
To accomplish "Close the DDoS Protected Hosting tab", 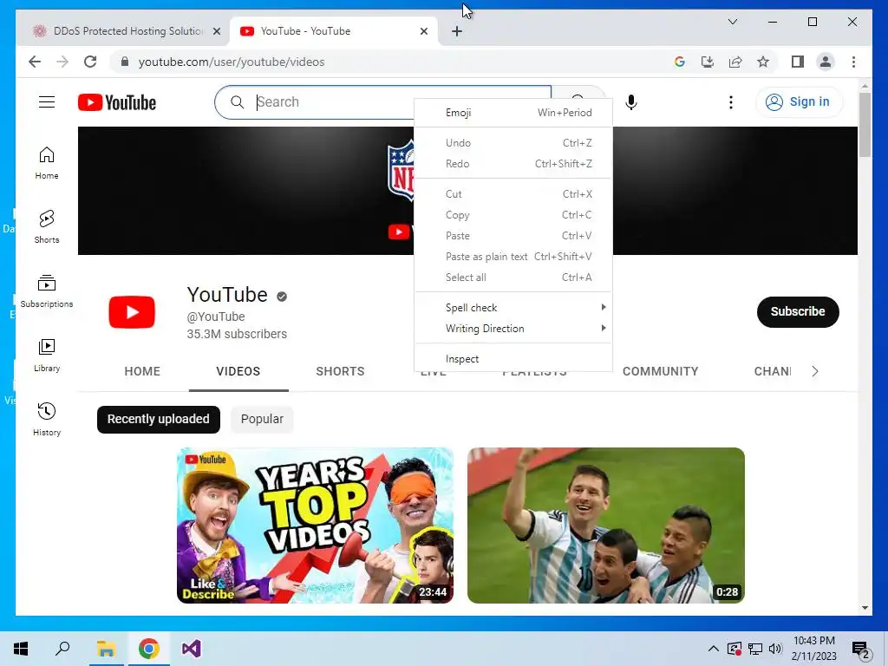I will pos(216,31).
